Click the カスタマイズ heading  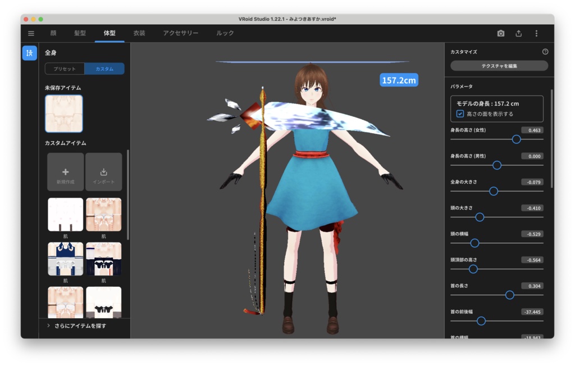tap(463, 52)
